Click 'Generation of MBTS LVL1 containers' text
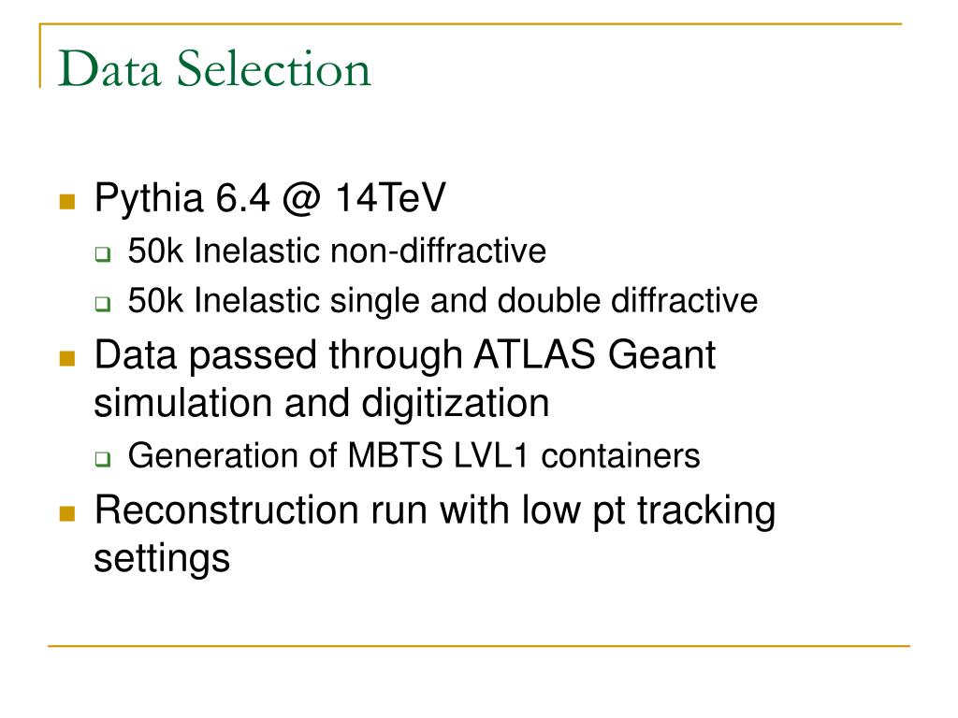The width and height of the screenshot is (958, 718). 414,455
